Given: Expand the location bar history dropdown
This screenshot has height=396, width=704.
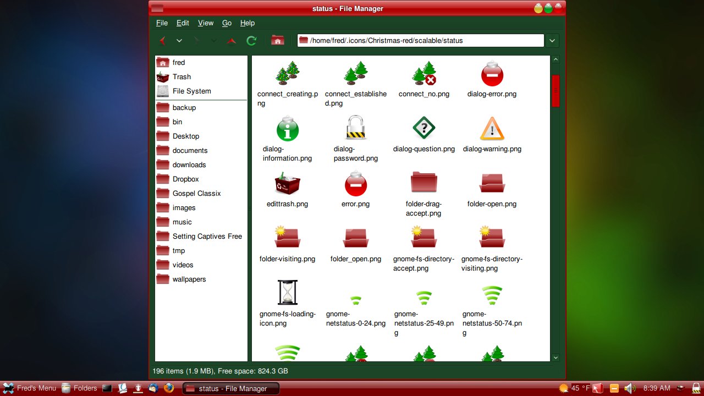Looking at the screenshot, I should pyautogui.click(x=553, y=41).
